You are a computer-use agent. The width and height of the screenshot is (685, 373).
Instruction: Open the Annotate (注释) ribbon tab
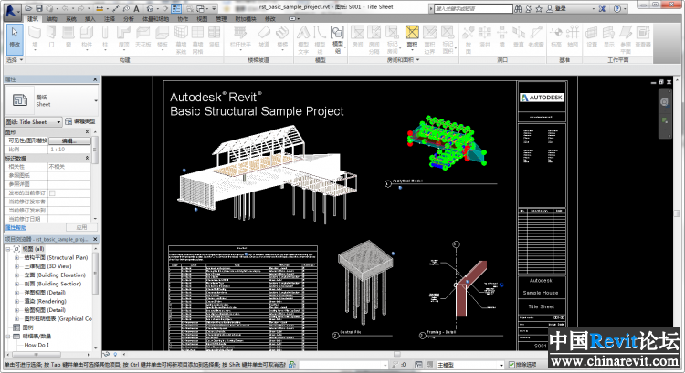110,19
